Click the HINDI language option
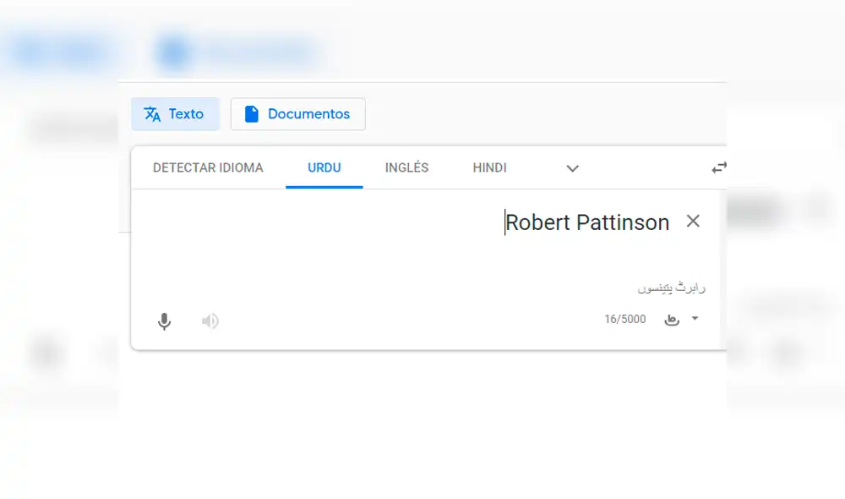Image resolution: width=845 pixels, height=499 pixels. (489, 167)
